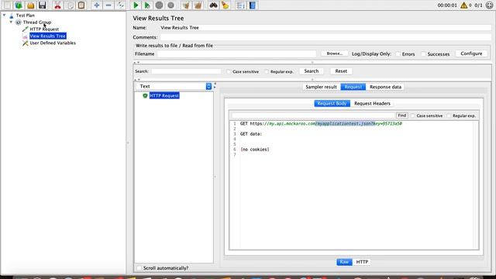Open search with the binoculars icon
496x279 pixels.
pos(214,5)
